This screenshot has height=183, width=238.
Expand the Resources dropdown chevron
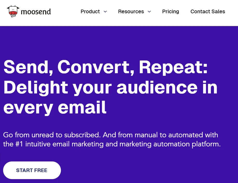pyautogui.click(x=149, y=12)
